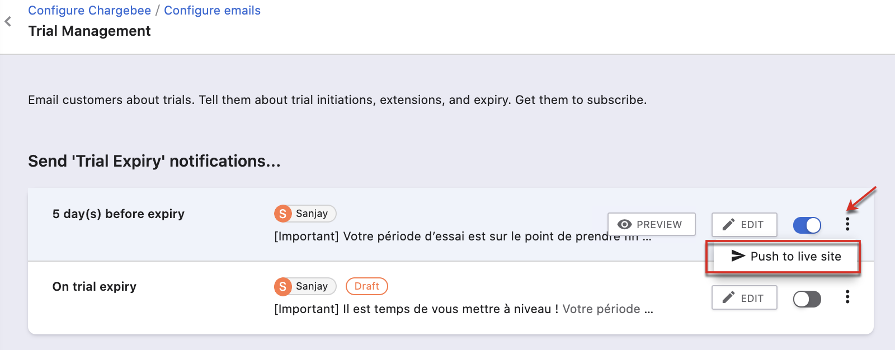Click the pencil icon on the On trial expiry EDIT button
The image size is (895, 350).
[x=728, y=297]
